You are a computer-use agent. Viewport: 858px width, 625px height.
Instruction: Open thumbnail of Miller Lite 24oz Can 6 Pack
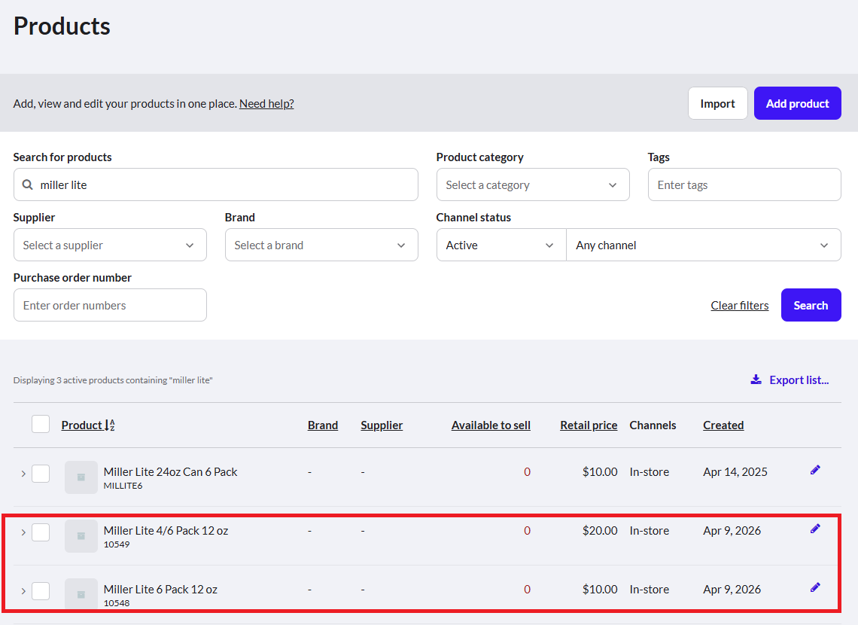(81, 477)
